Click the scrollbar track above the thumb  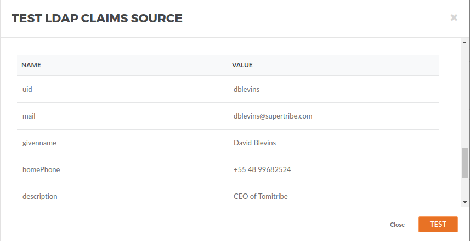[465, 96]
